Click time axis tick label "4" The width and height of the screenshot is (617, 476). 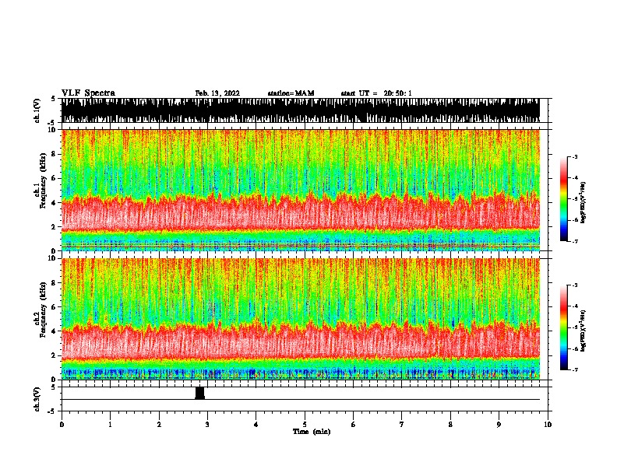(x=256, y=425)
